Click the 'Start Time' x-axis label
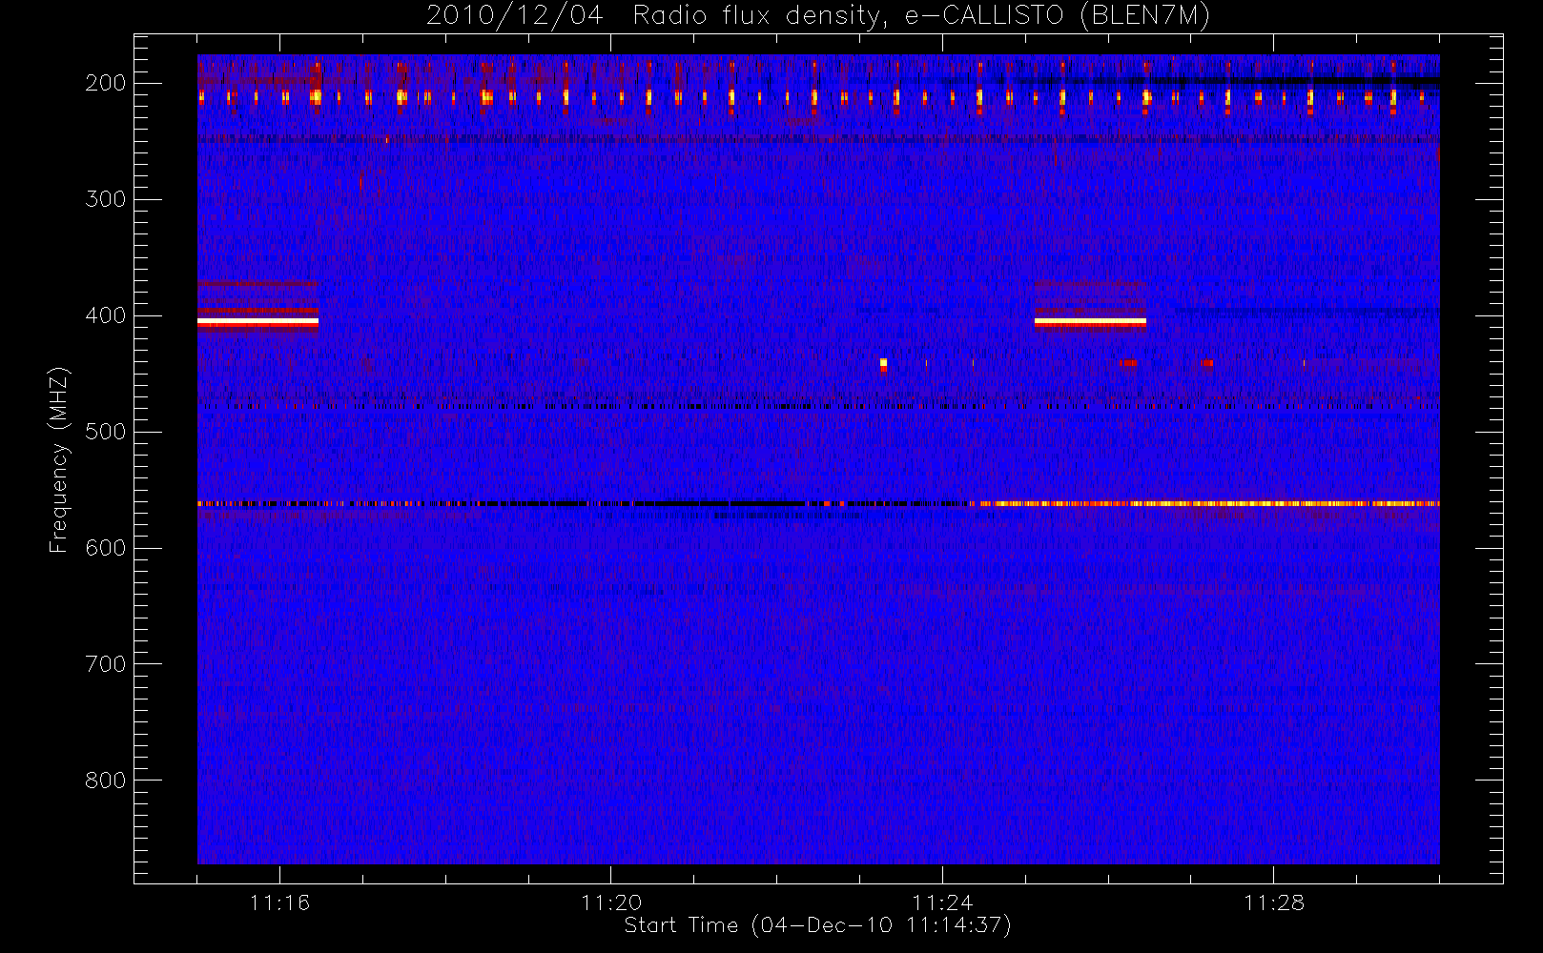 point(817,925)
